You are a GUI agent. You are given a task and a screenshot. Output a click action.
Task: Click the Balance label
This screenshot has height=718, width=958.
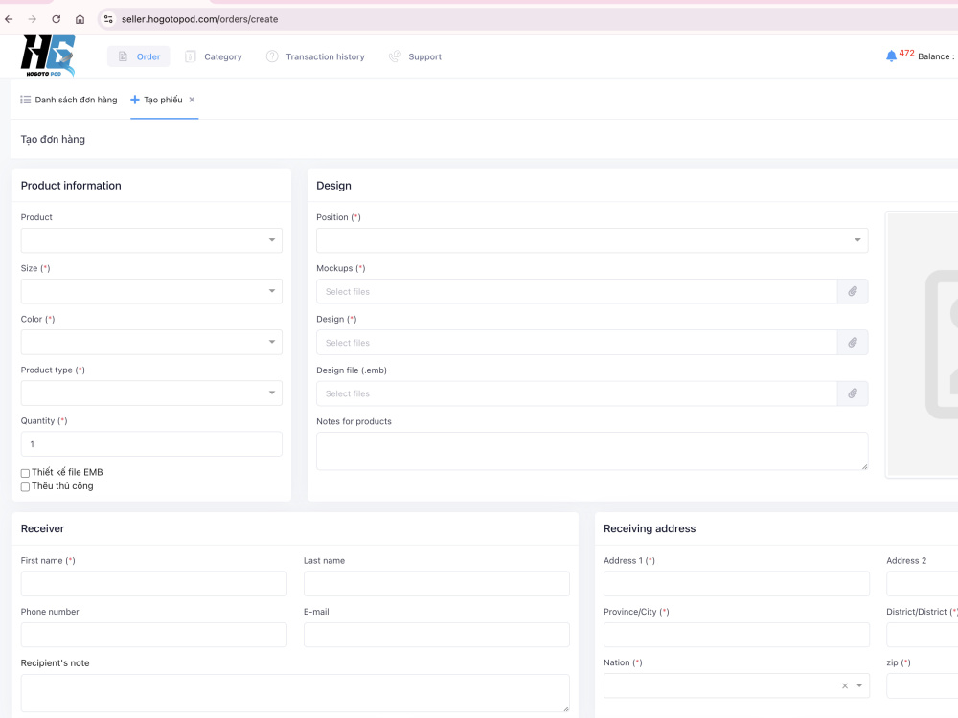(936, 56)
